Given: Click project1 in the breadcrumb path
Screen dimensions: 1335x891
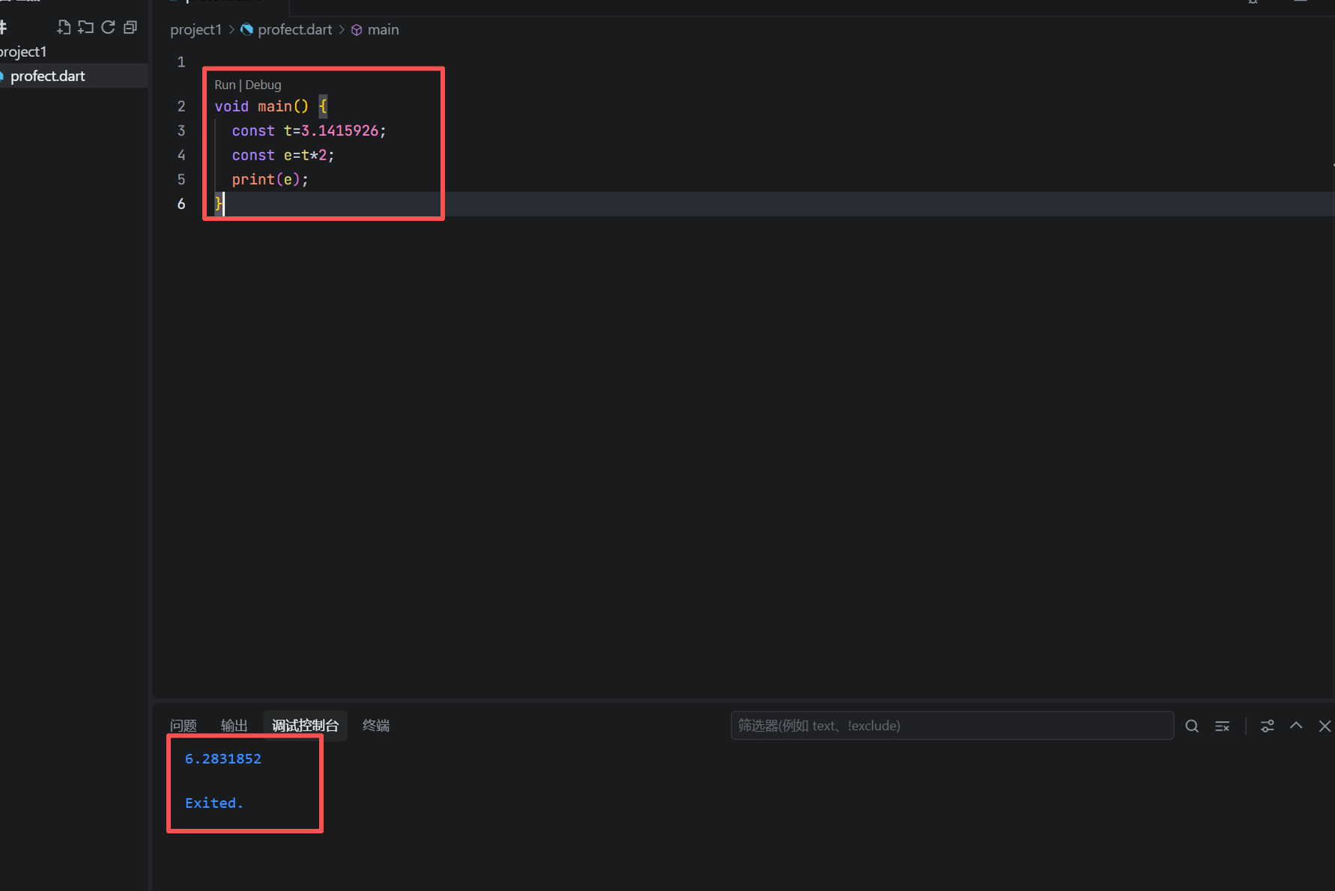Looking at the screenshot, I should pos(196,29).
